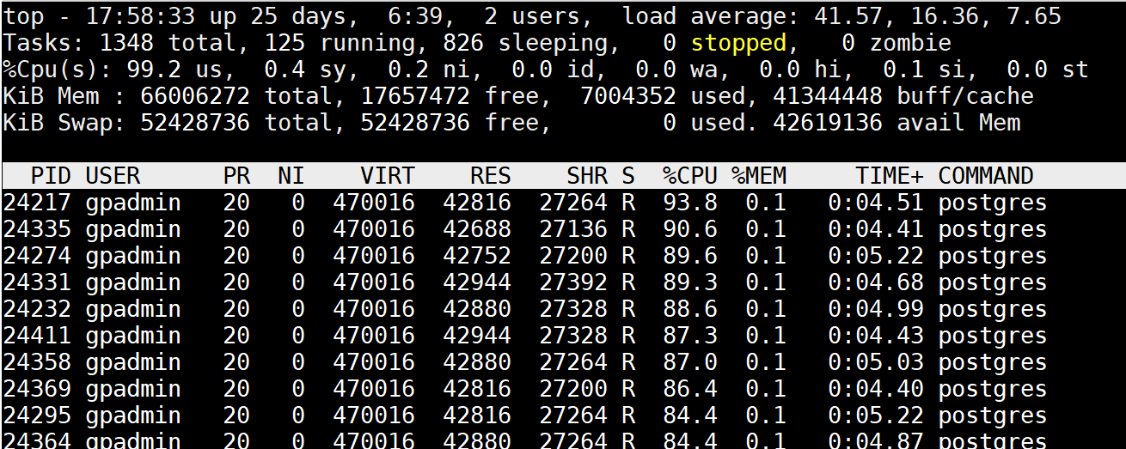Select PID 24295 process row
This screenshot has width=1126, height=449.
tap(563, 416)
